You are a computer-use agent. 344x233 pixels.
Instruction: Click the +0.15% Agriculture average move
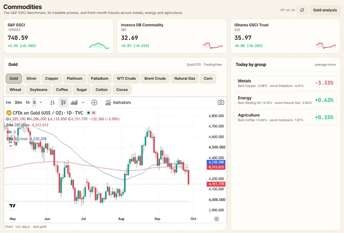[x=324, y=117]
